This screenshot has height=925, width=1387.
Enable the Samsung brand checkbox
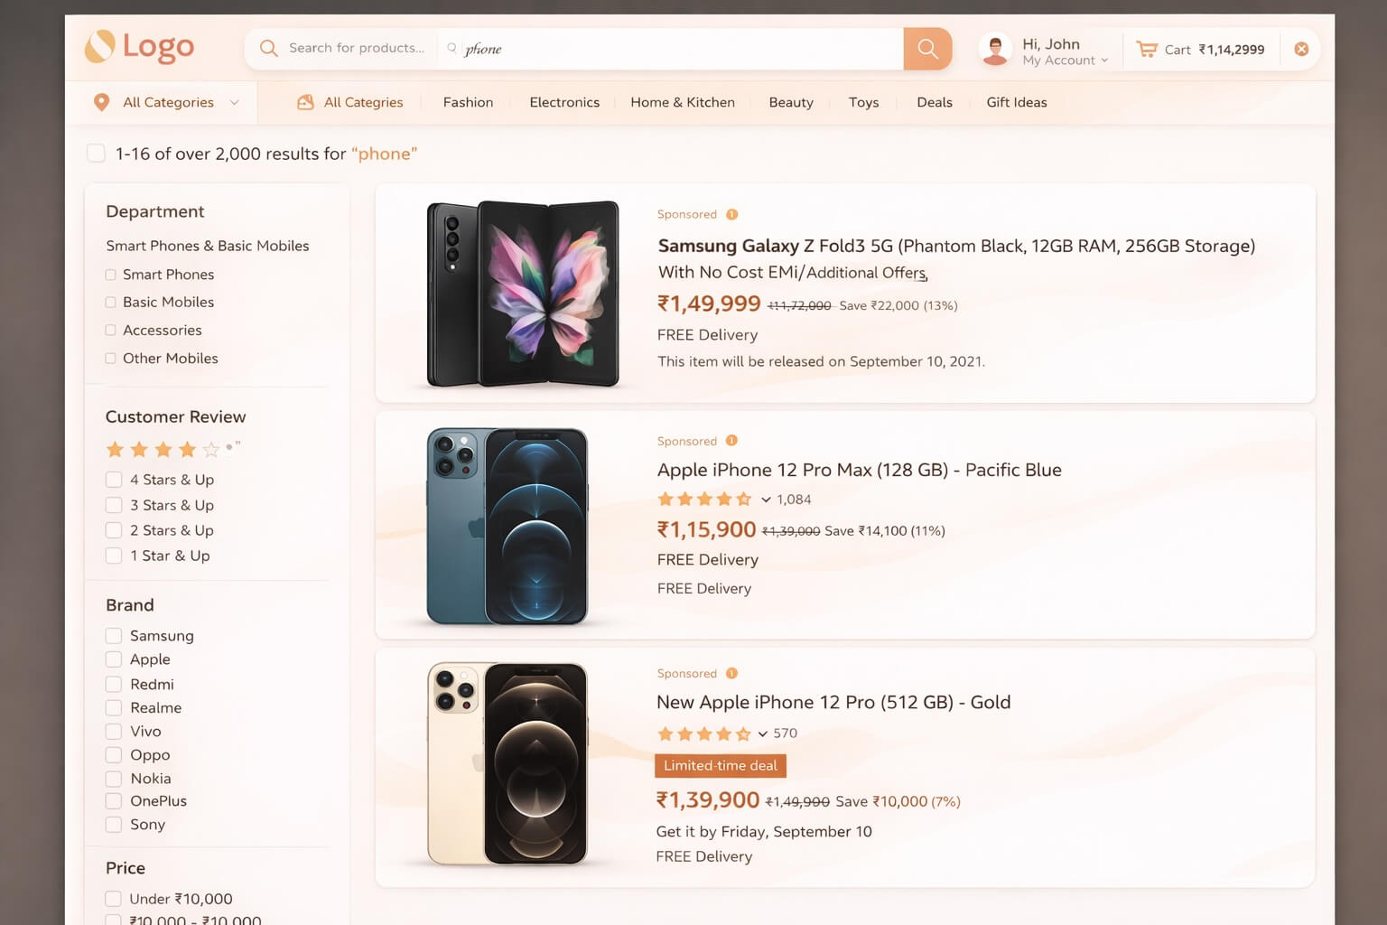coord(114,635)
